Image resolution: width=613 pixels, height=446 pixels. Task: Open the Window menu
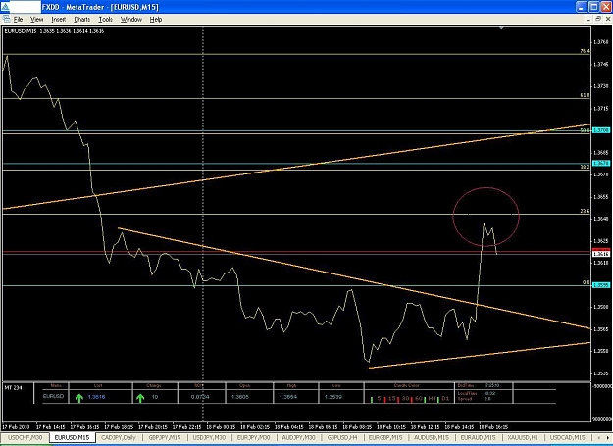point(131,20)
